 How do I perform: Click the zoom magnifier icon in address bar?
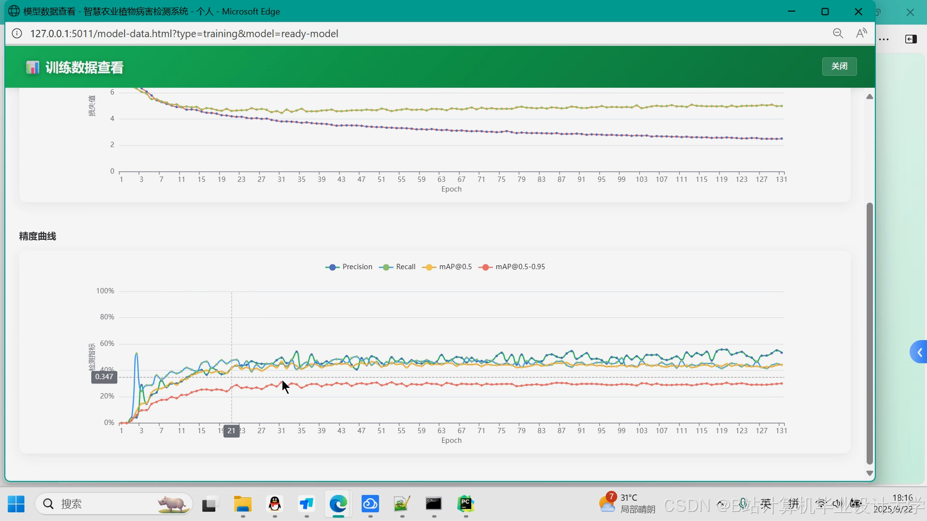pyautogui.click(x=838, y=33)
